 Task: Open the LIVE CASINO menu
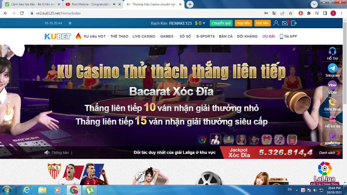(144, 36)
